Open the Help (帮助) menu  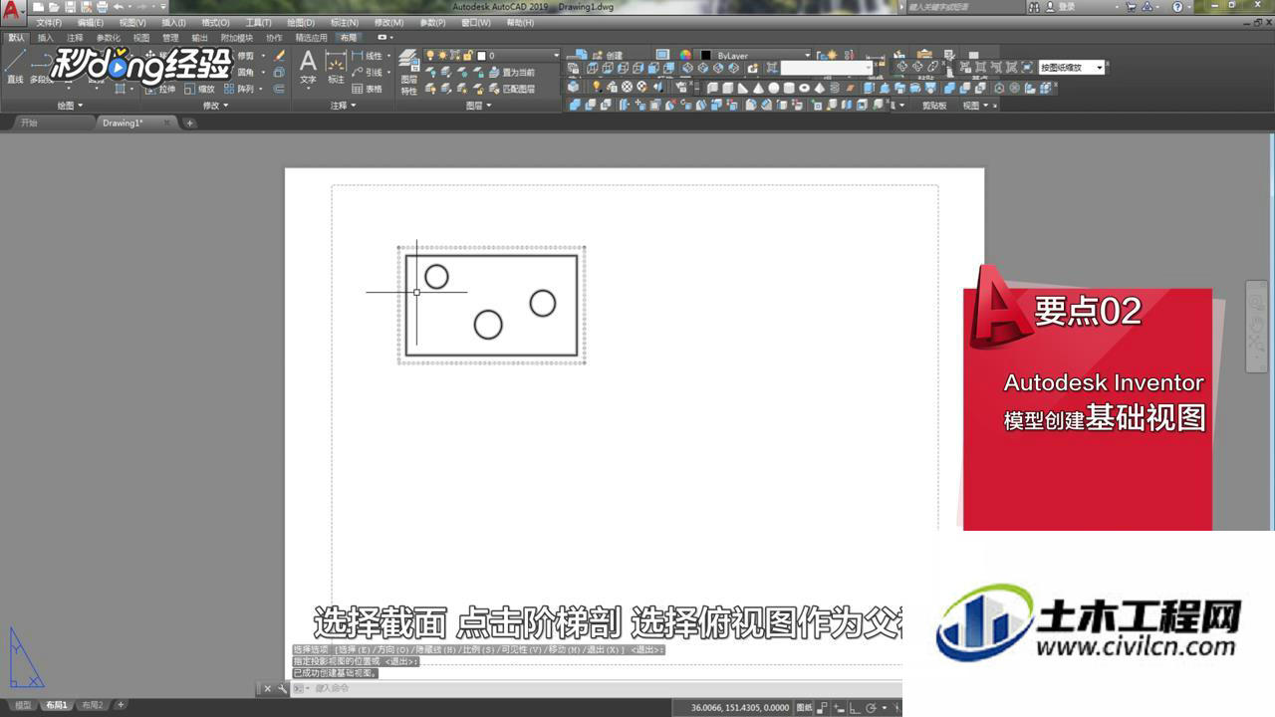tap(519, 22)
